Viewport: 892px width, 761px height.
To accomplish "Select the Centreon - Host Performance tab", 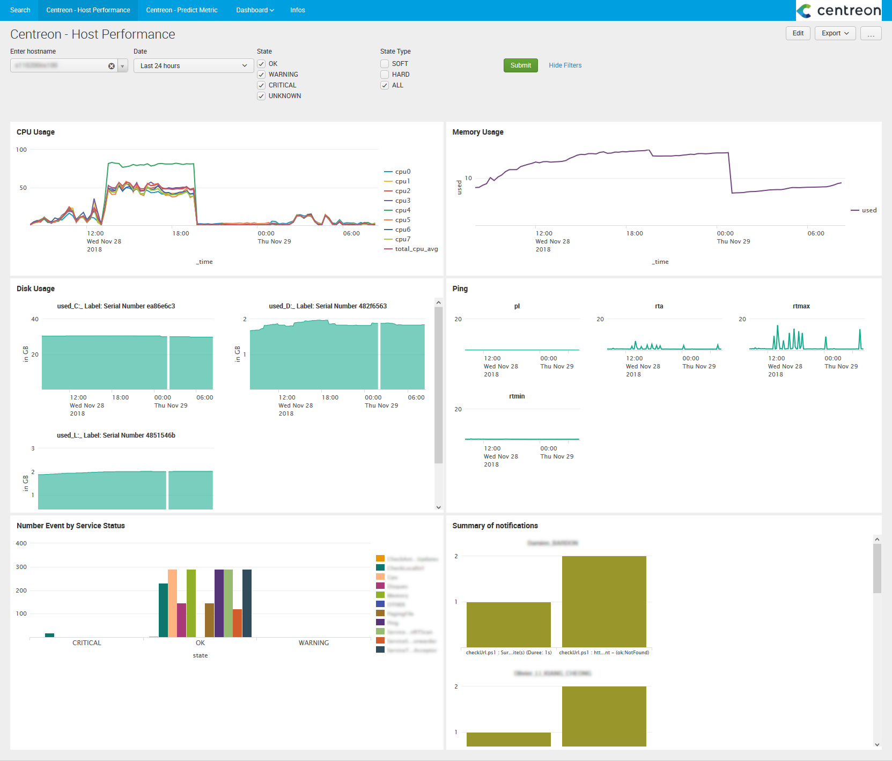I will point(88,10).
